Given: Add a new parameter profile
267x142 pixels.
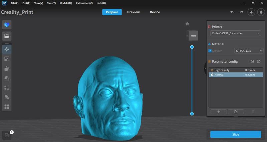Looking at the screenshot, I should [x=219, y=112].
